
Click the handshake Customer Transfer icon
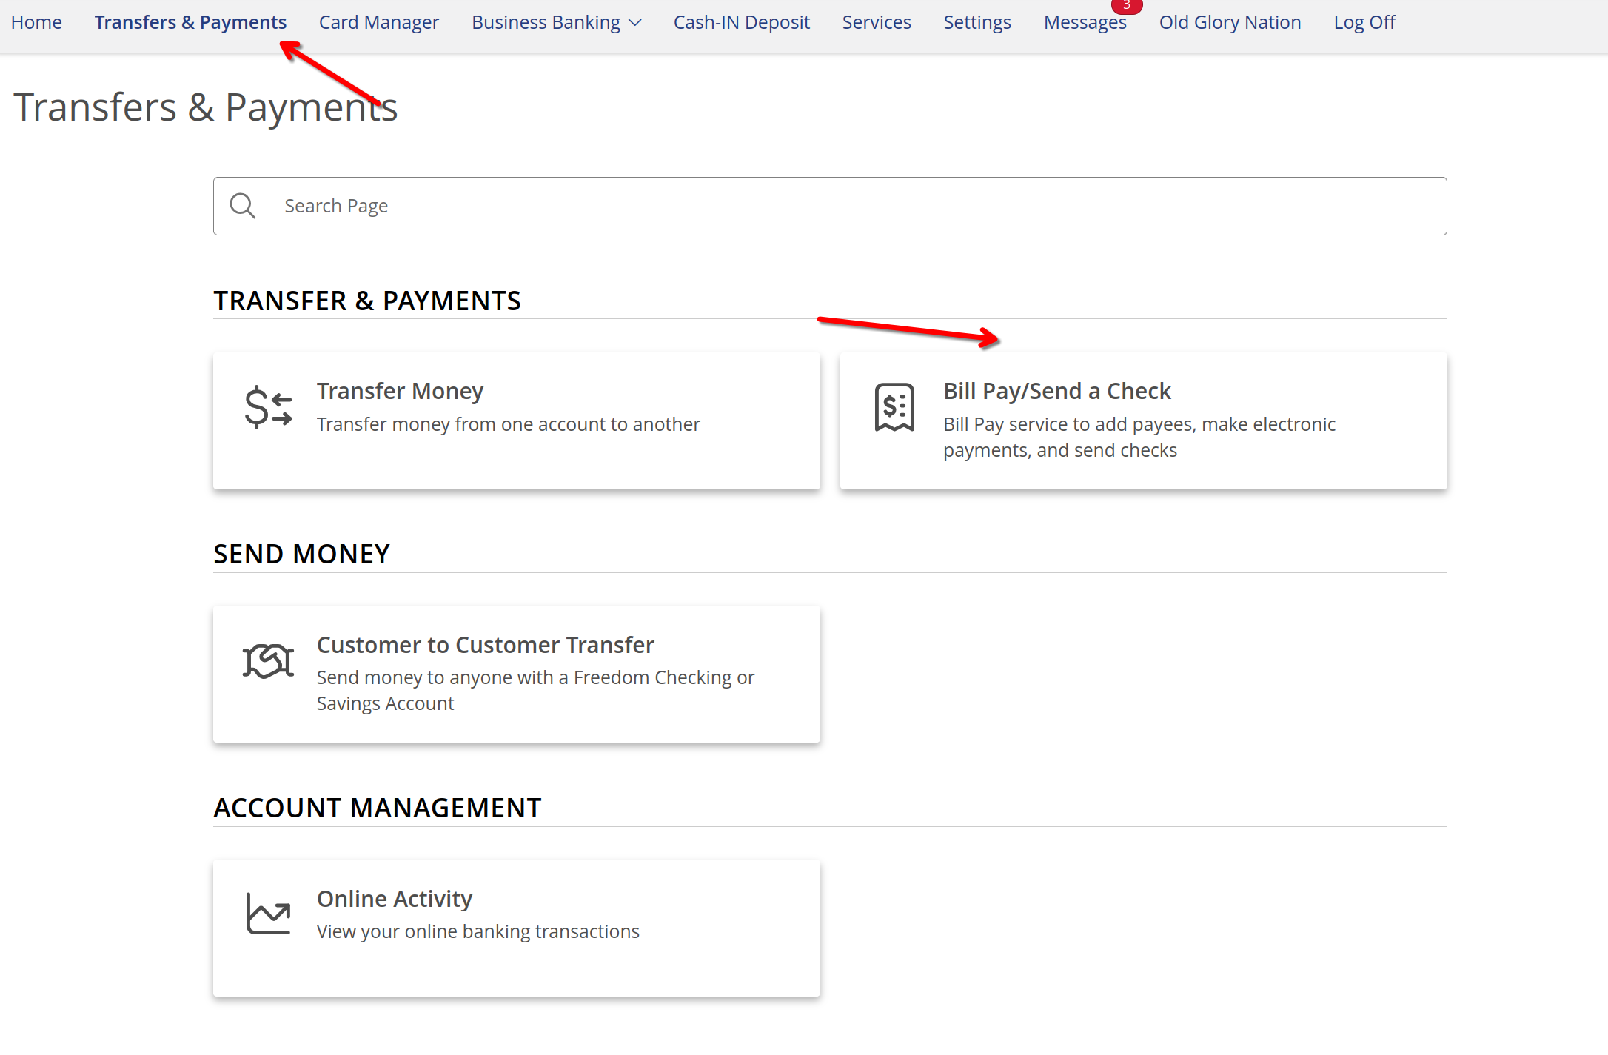[268, 660]
